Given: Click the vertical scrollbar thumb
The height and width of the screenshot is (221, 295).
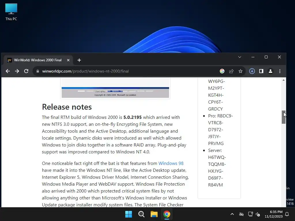Looking at the screenshot, I should (x=283, y=117).
